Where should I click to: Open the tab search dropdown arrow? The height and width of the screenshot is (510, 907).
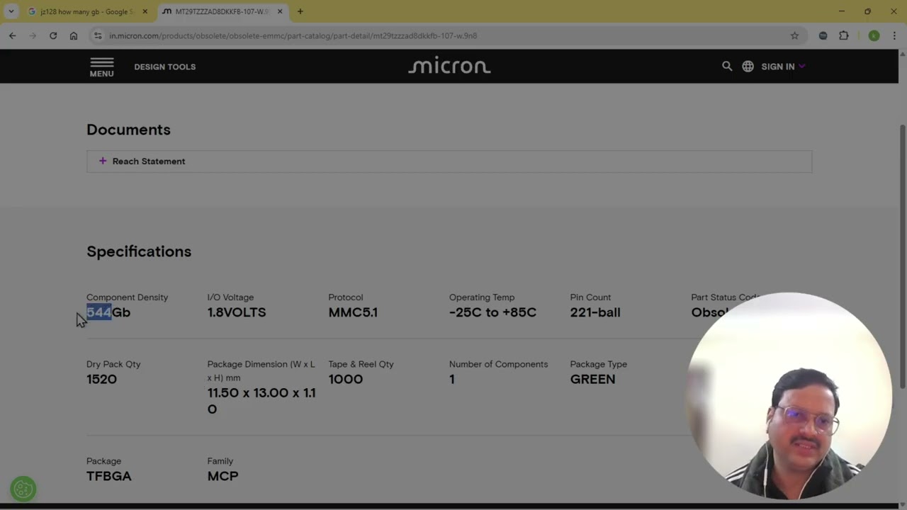[x=11, y=11]
